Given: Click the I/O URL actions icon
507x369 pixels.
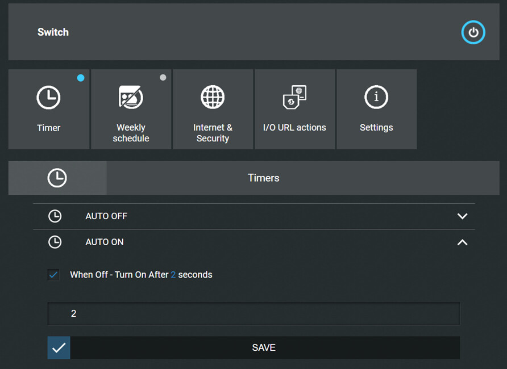Looking at the screenshot, I should click(294, 98).
